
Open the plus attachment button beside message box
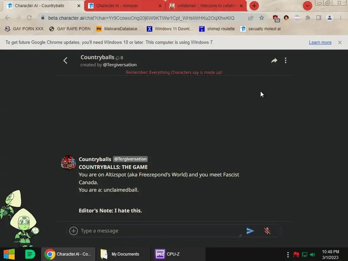coord(73,231)
